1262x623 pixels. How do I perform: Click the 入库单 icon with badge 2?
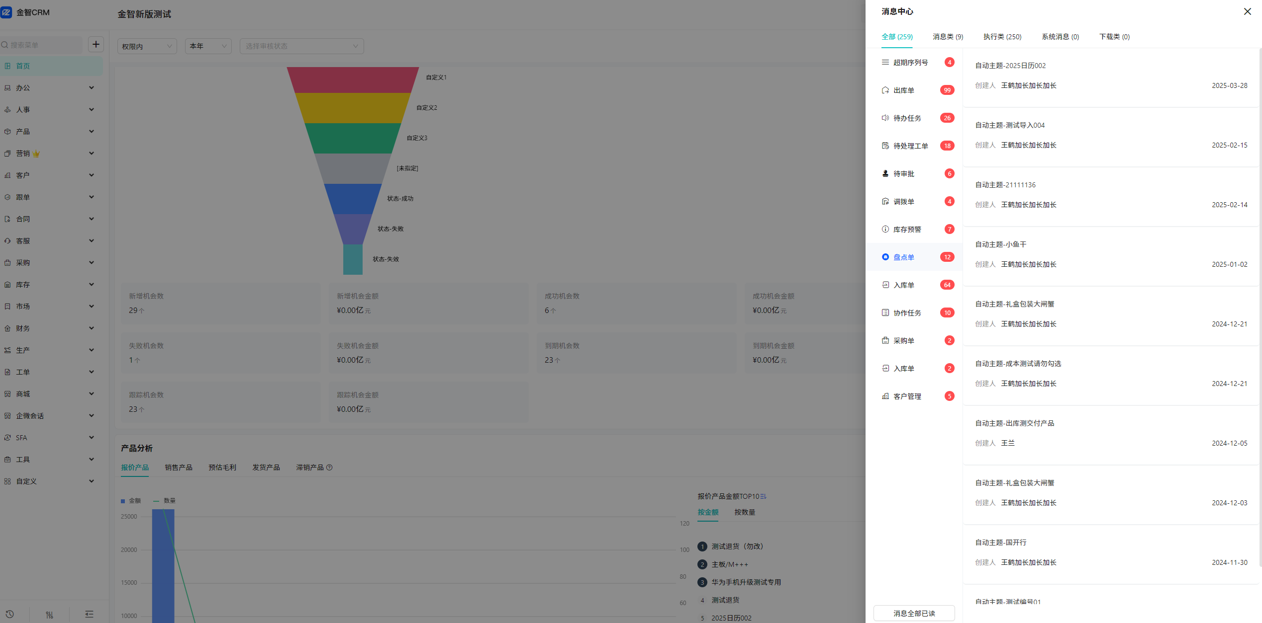click(x=885, y=368)
